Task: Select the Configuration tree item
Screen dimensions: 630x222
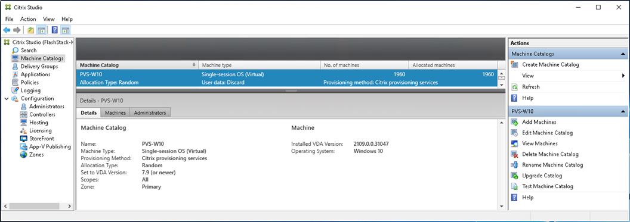Action: coord(37,98)
